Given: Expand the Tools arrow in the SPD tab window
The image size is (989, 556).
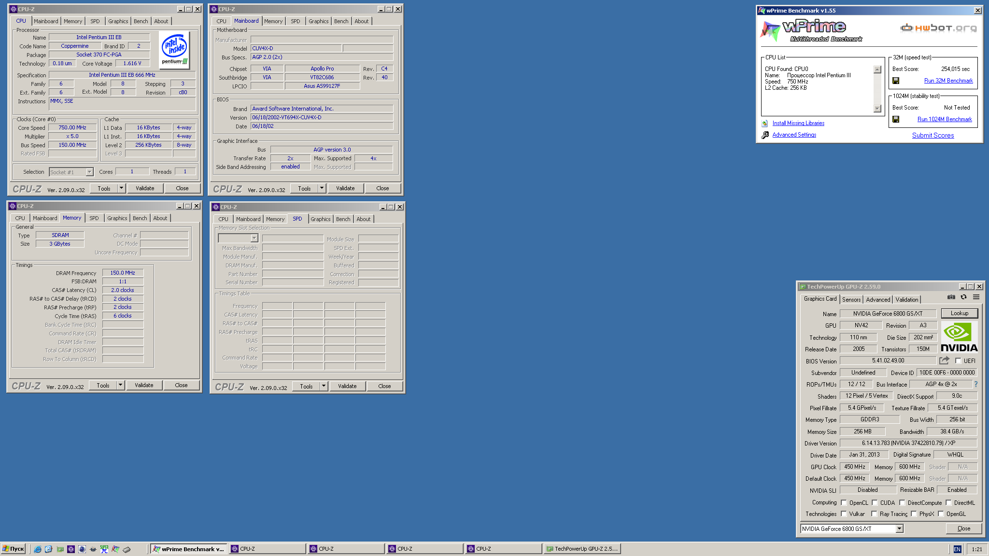Looking at the screenshot, I should click(x=324, y=386).
